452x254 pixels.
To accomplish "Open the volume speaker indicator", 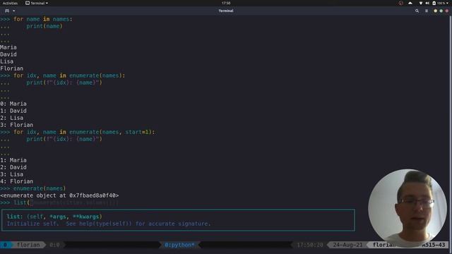I will (x=427, y=3).
